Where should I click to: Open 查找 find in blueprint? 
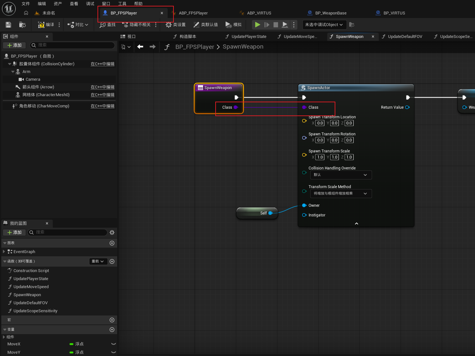click(x=107, y=25)
